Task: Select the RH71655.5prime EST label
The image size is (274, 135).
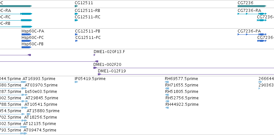Action: (182, 85)
